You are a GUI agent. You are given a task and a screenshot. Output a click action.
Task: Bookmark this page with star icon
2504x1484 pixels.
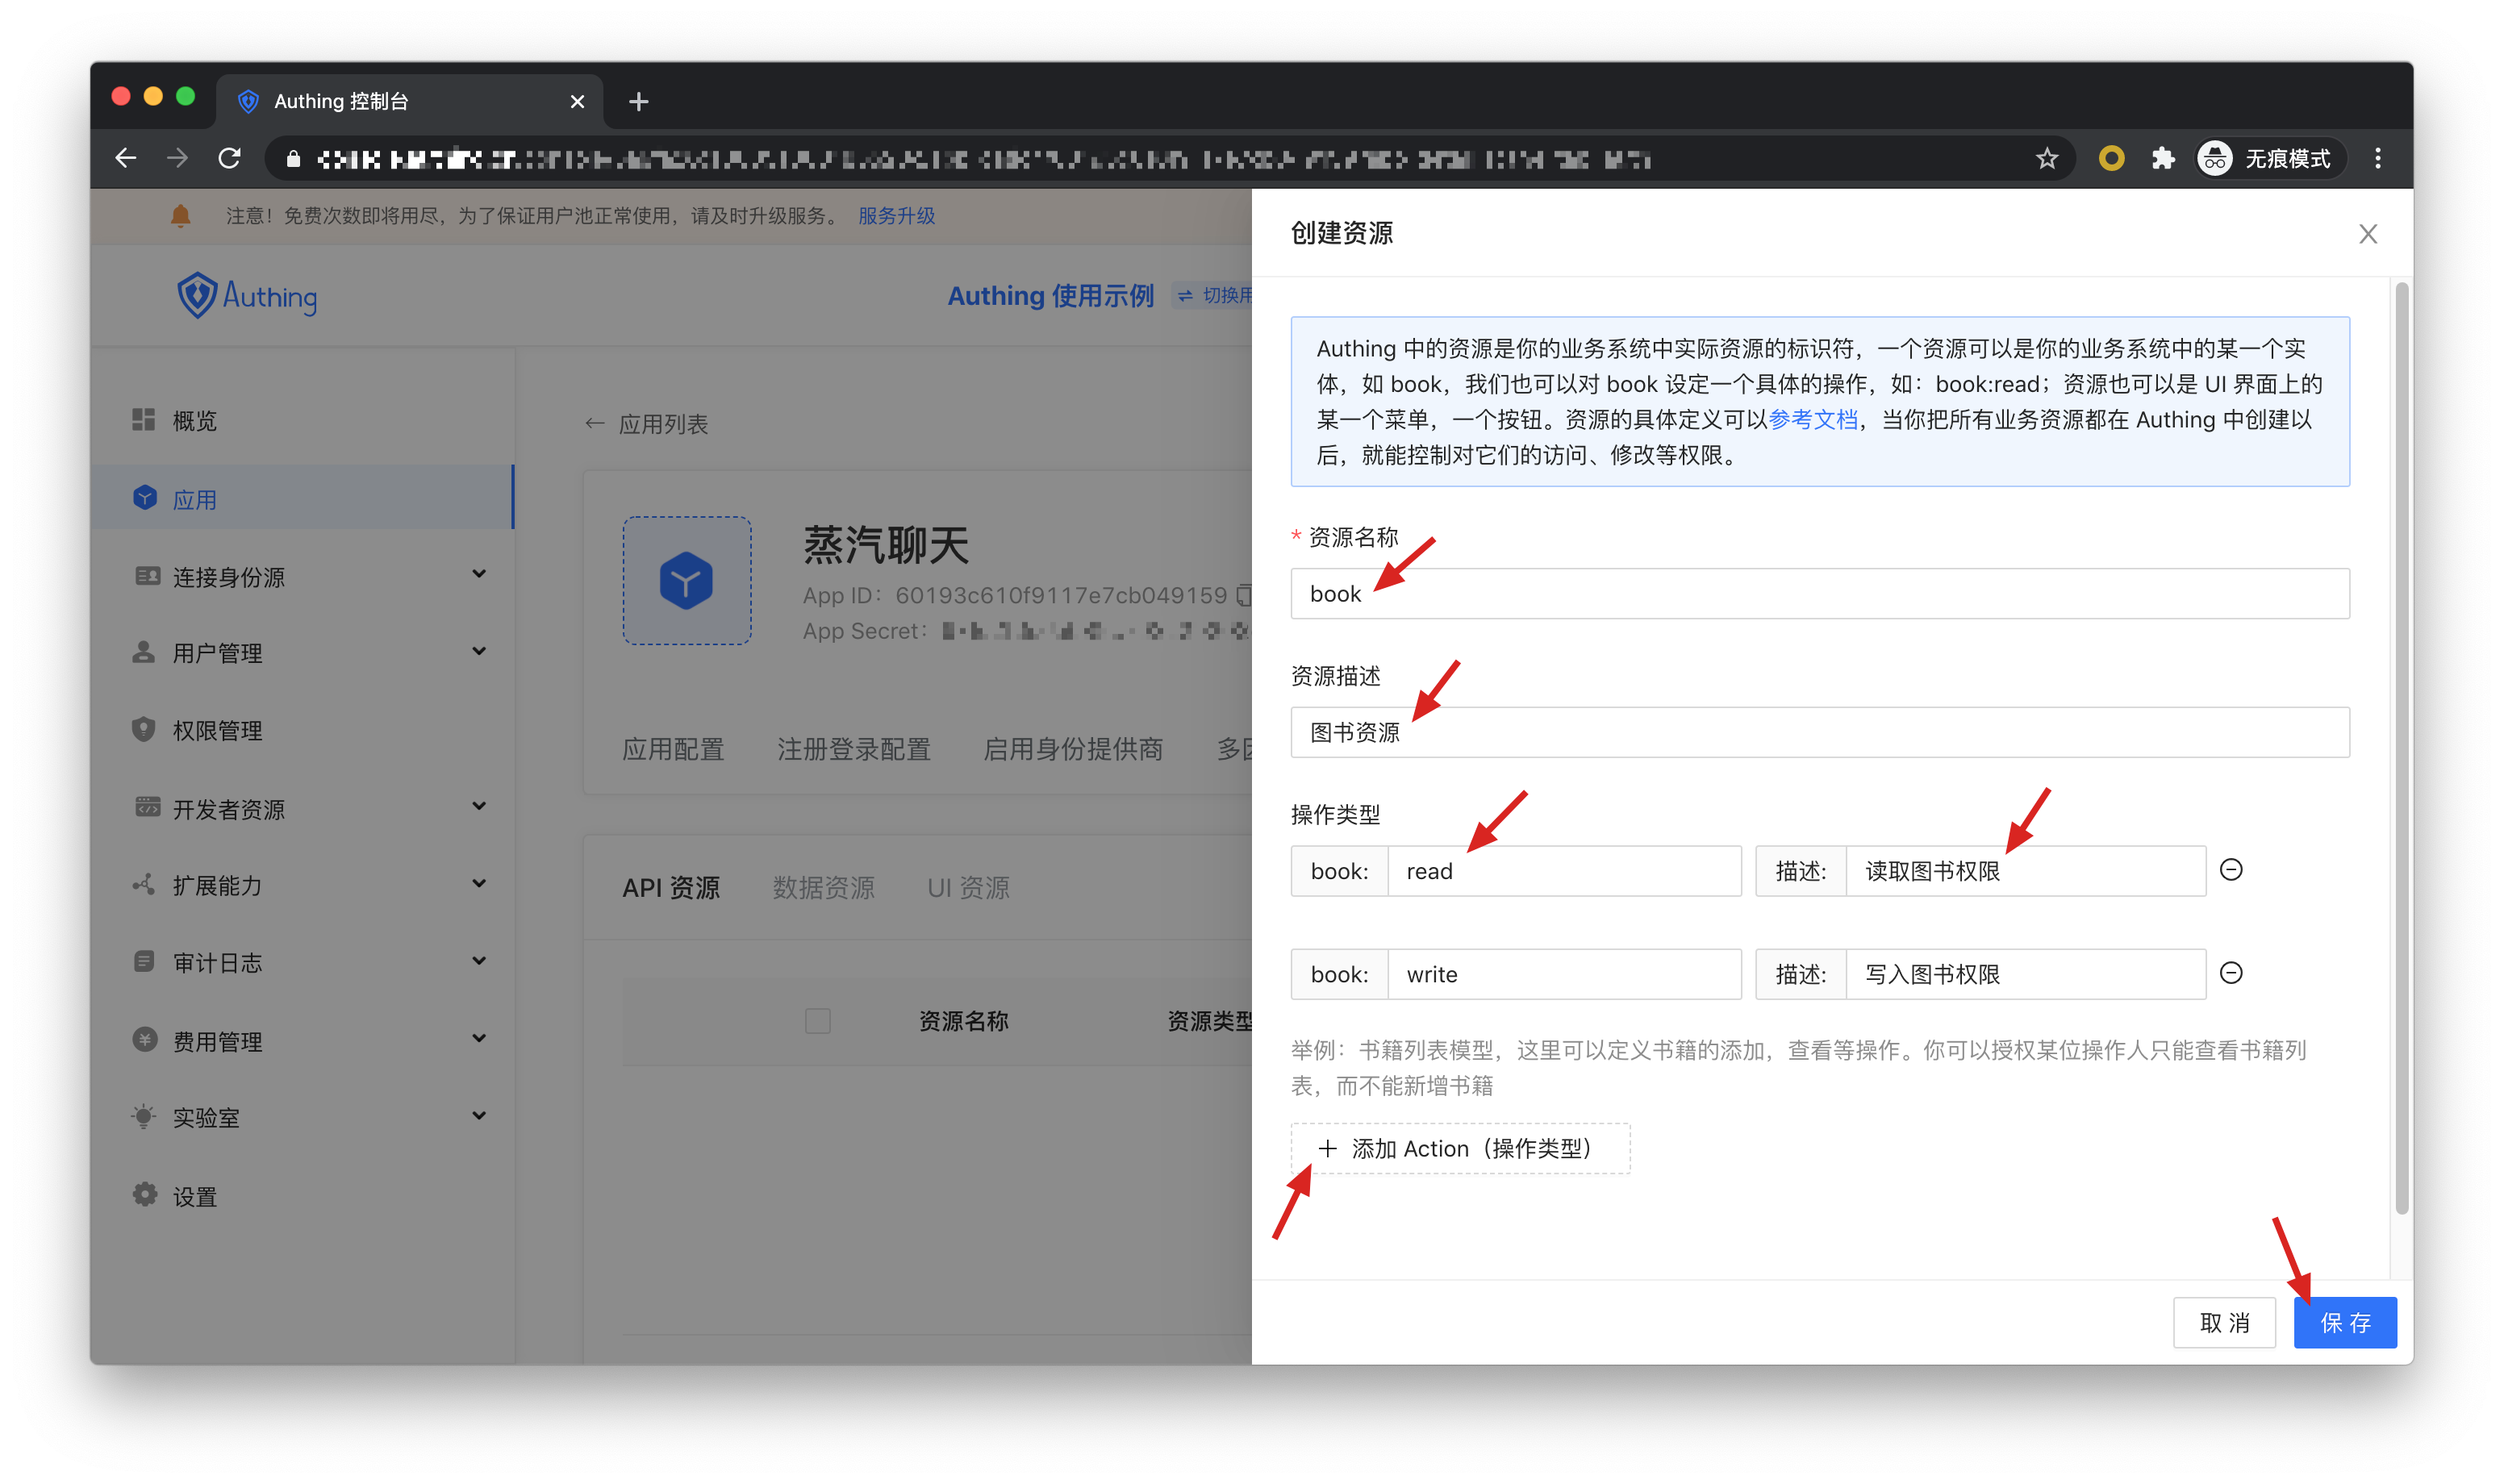[2046, 159]
